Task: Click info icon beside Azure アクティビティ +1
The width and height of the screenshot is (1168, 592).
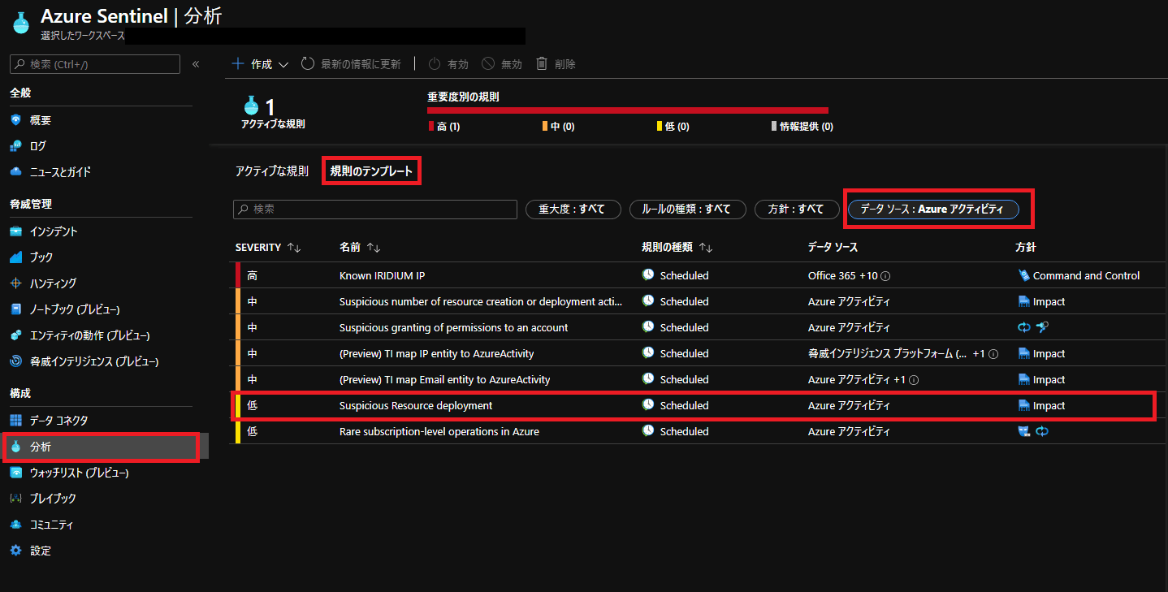Action: click(x=914, y=380)
